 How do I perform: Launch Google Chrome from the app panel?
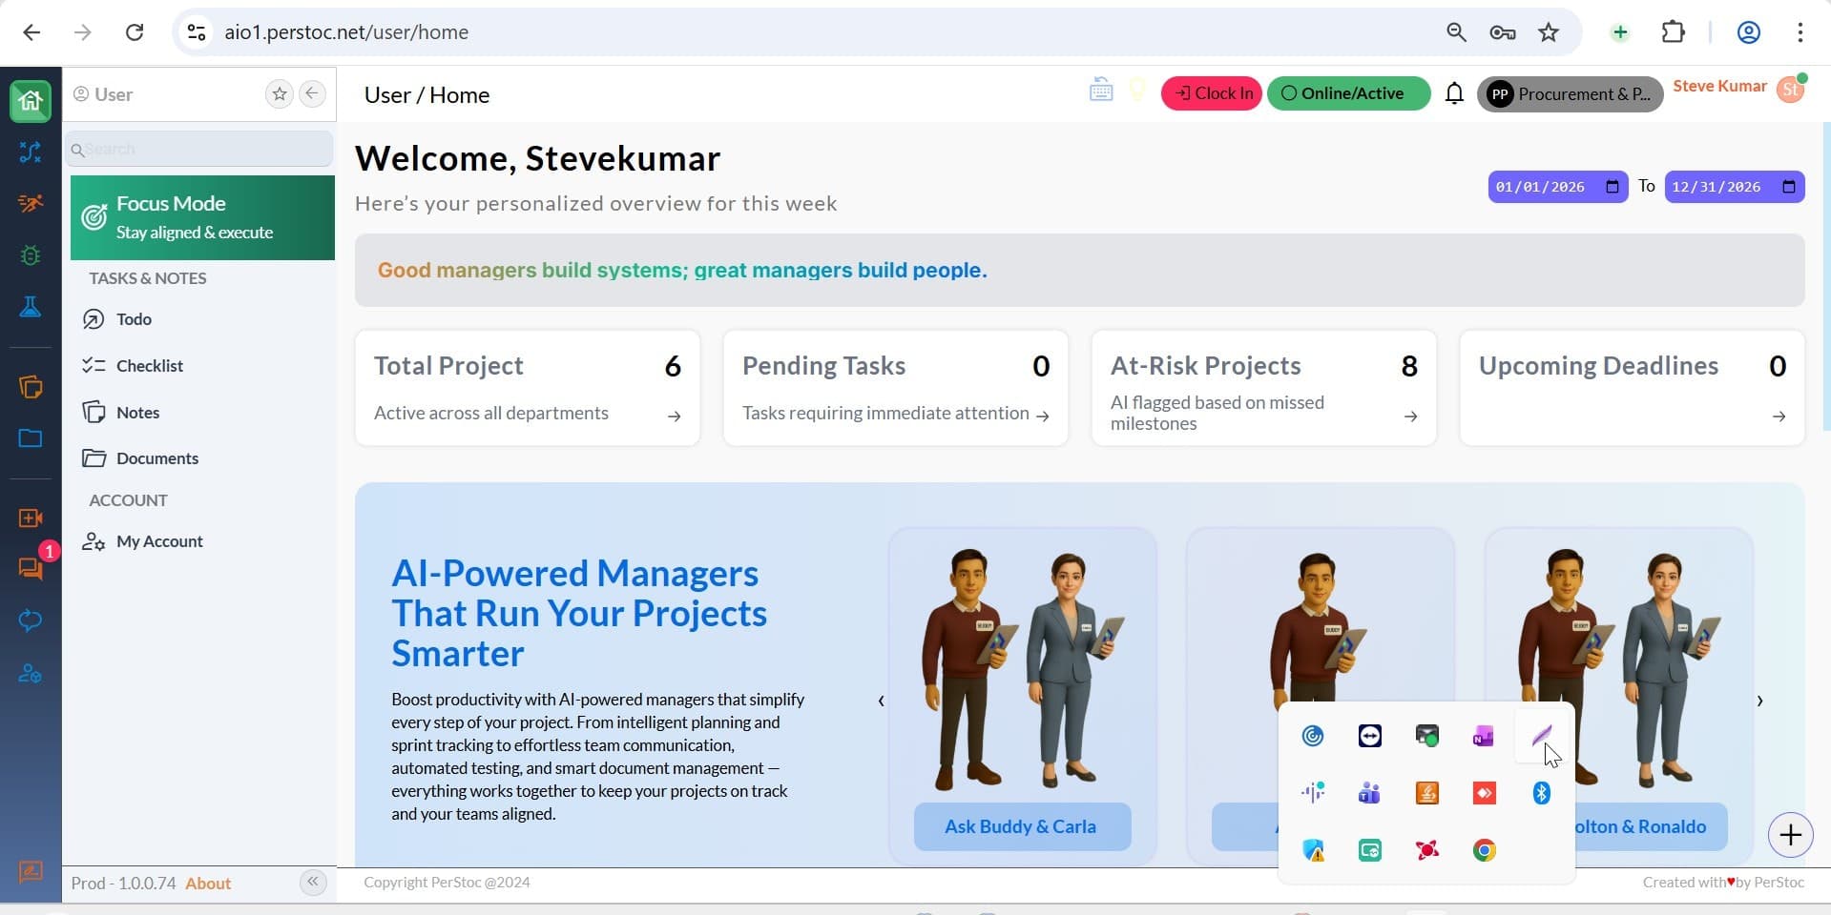click(x=1484, y=849)
